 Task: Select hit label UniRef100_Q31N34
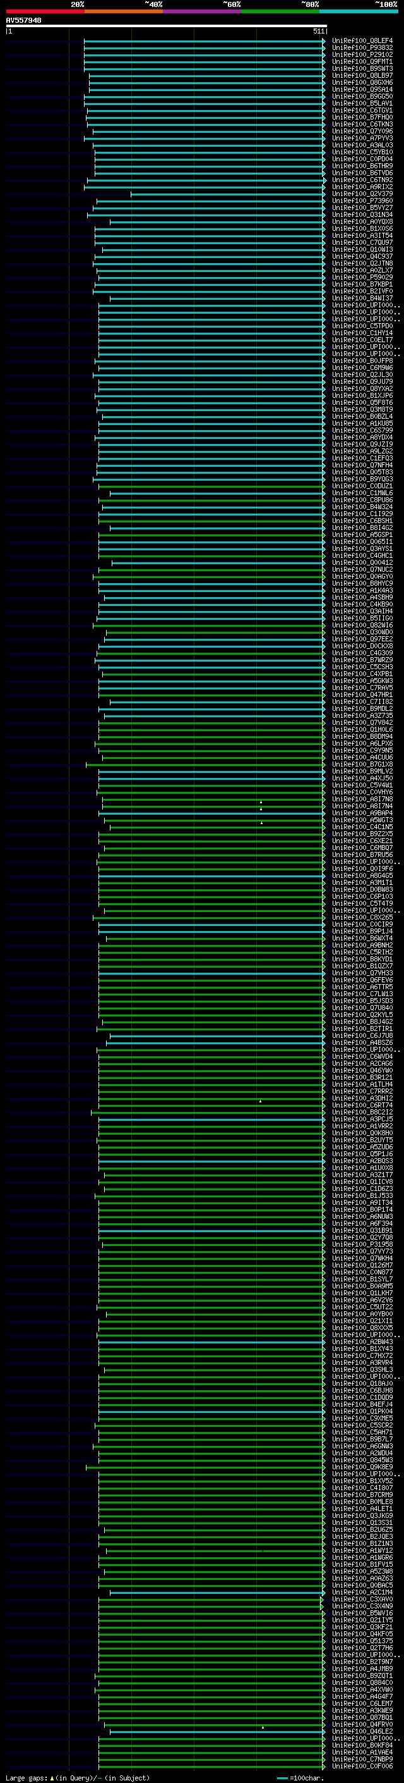362,214
